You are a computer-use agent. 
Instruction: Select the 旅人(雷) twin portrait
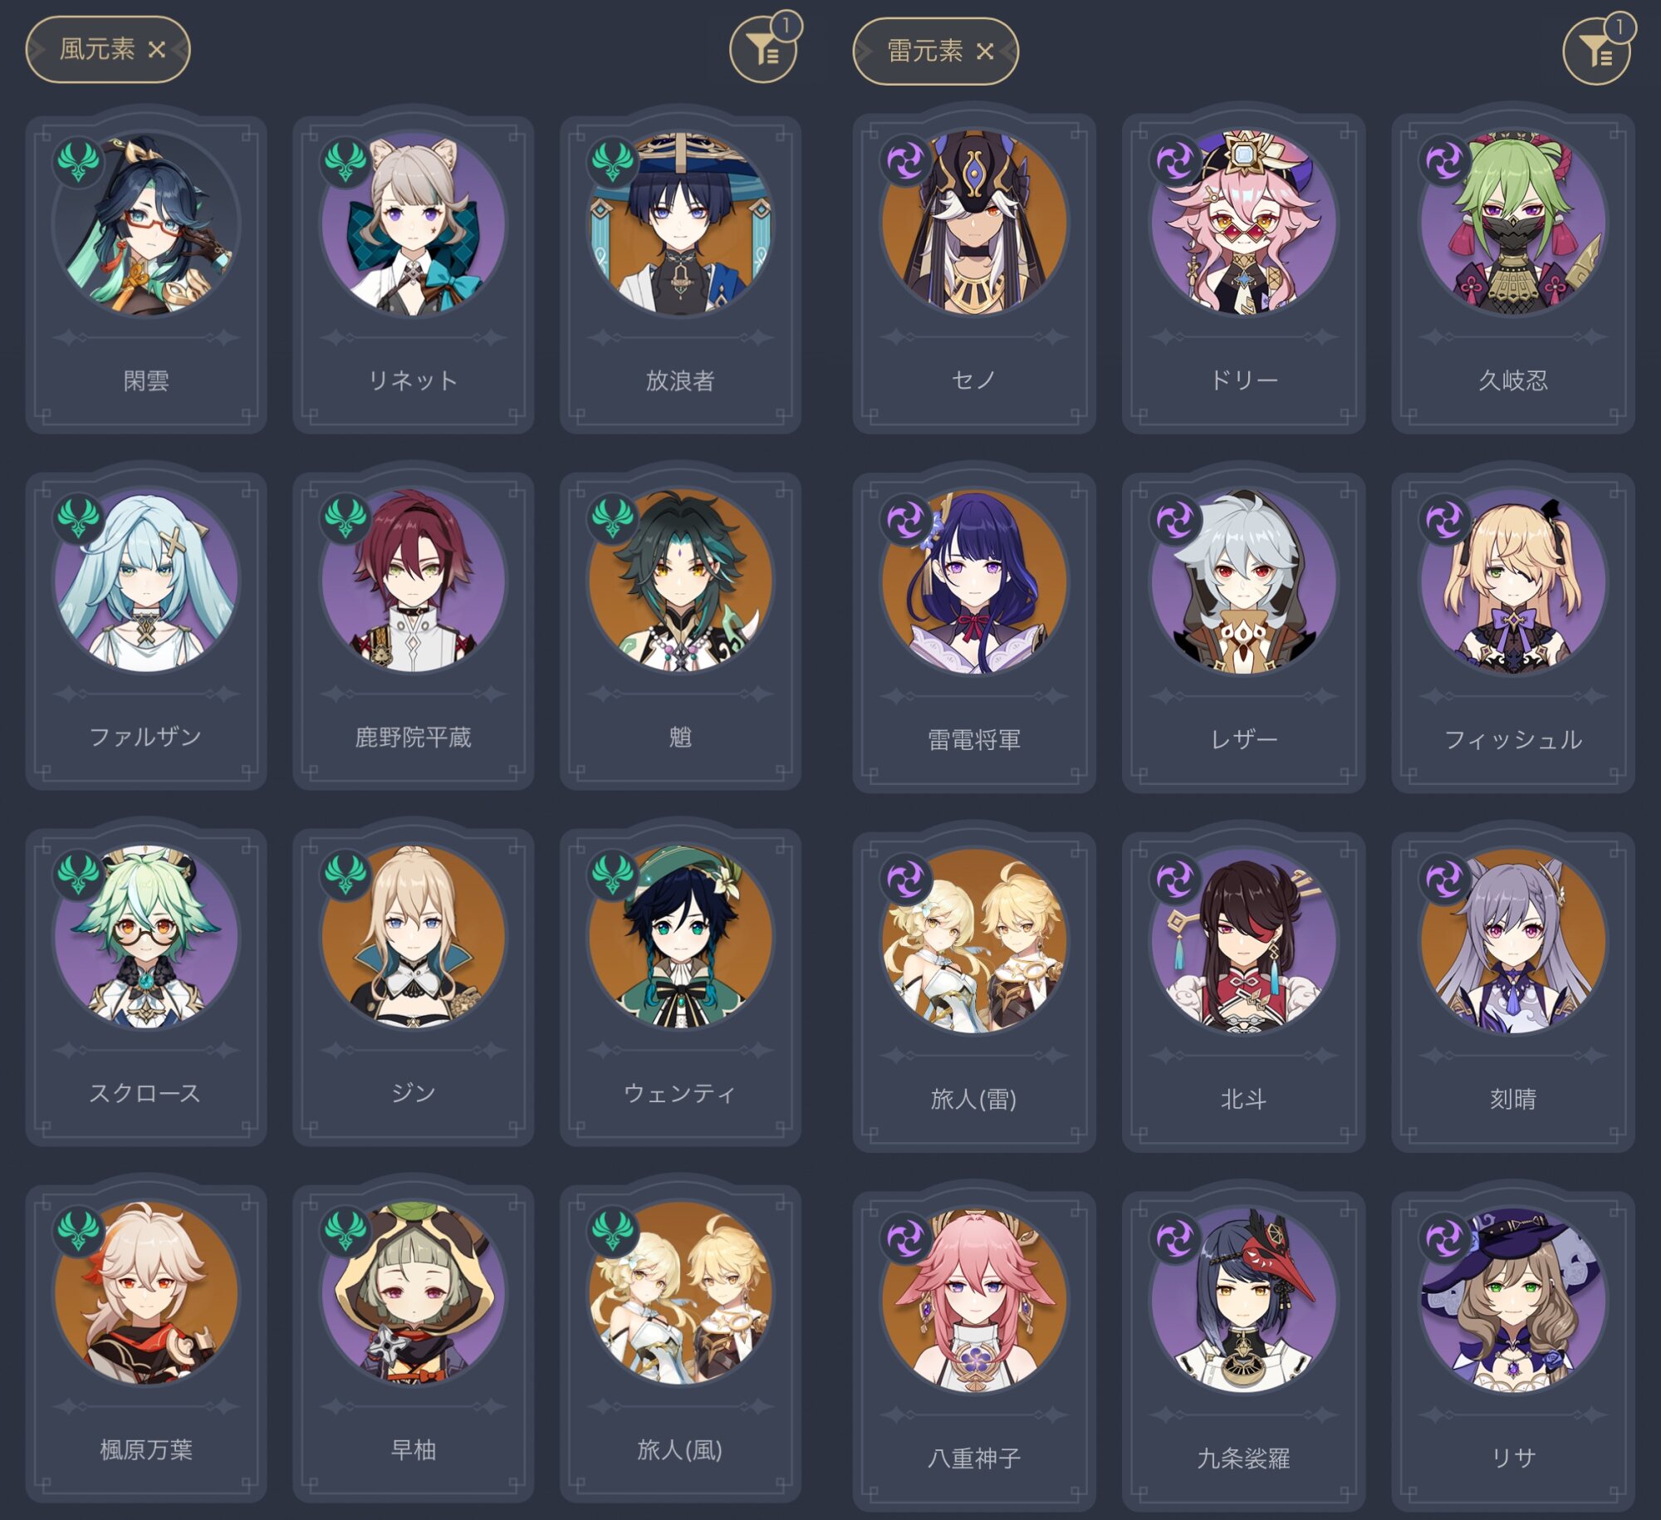pos(974,941)
